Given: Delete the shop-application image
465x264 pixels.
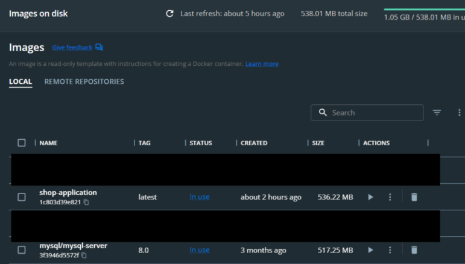Looking at the screenshot, I should 414,197.
